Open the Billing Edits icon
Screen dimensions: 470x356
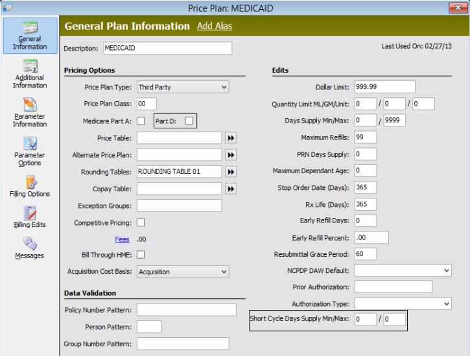coord(30,217)
